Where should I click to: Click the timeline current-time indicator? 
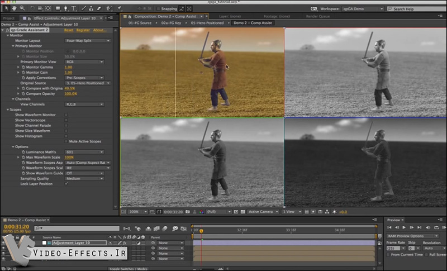(x=201, y=231)
